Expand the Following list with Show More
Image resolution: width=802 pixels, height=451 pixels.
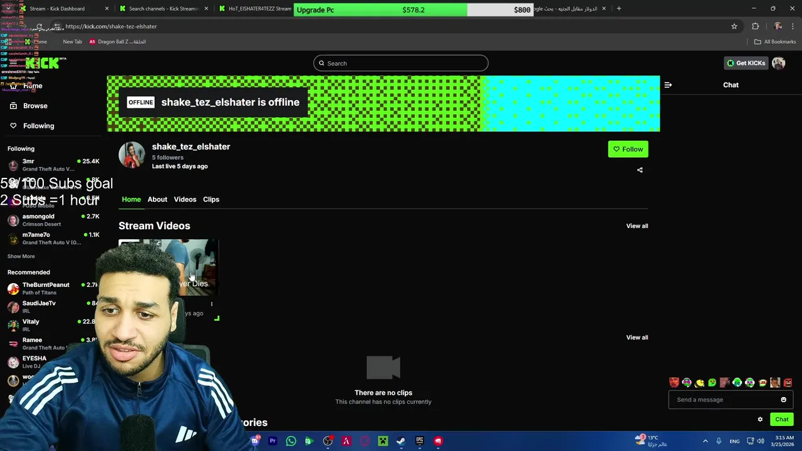21,256
